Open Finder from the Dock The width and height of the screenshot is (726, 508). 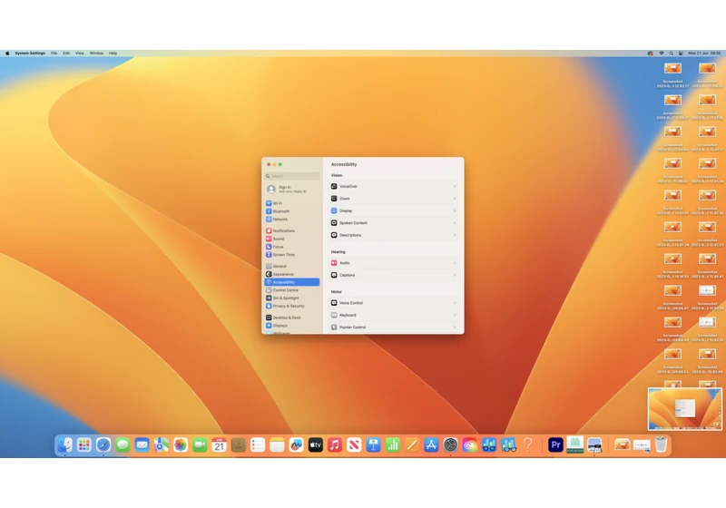pos(64,445)
